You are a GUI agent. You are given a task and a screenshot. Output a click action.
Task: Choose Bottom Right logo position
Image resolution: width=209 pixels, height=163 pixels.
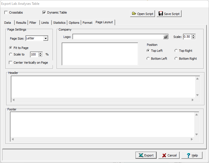coord(176,59)
